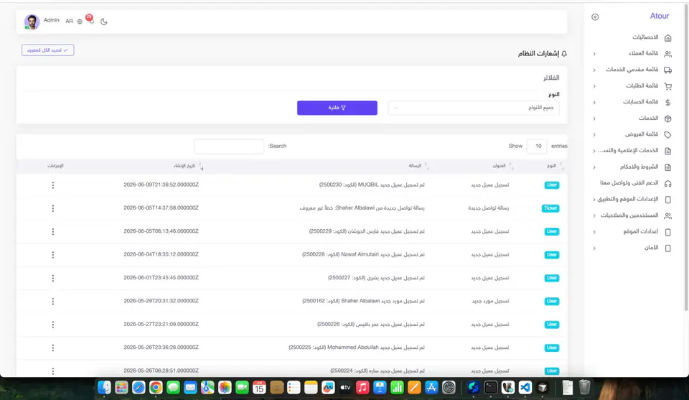
Task: Open المستخدمين والصلاحيات menu item
Action: point(629,215)
